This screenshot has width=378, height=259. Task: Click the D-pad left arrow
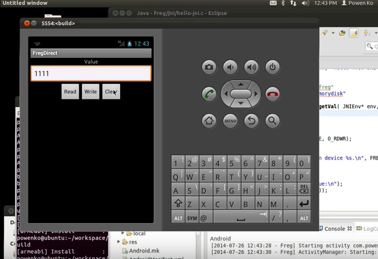[x=226, y=94]
